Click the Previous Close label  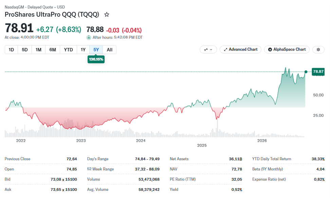[17, 159]
